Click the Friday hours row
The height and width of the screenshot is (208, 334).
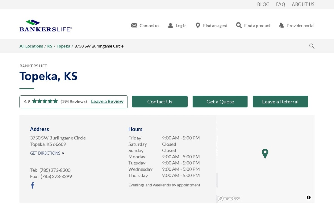[x=164, y=138]
